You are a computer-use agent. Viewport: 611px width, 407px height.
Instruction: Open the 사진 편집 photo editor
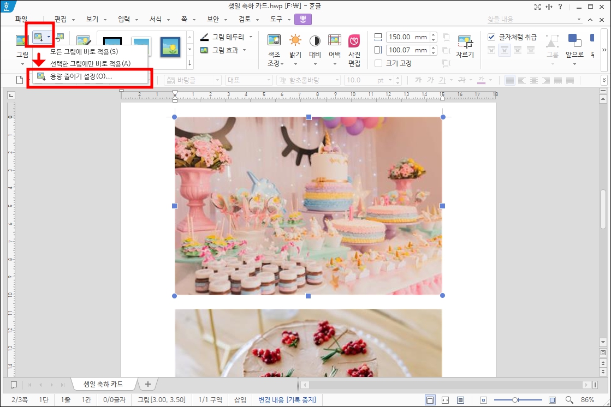click(354, 51)
